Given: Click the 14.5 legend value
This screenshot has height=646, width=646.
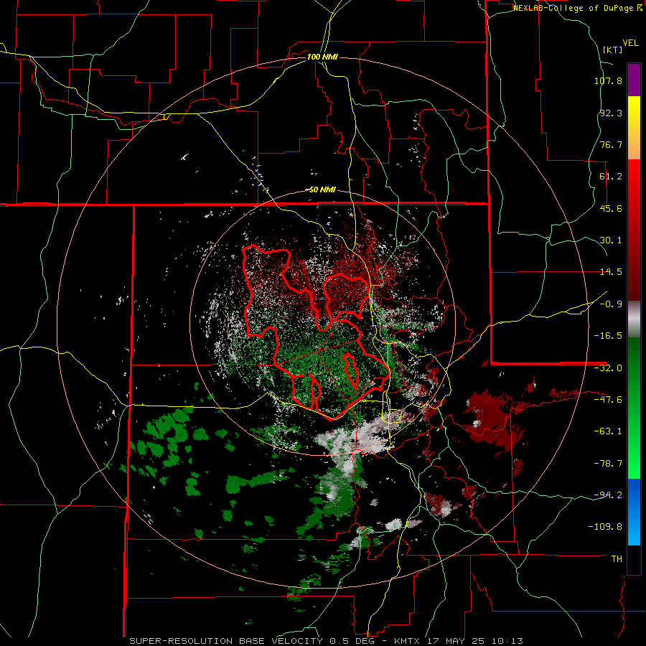Looking at the screenshot, I should coord(611,272).
